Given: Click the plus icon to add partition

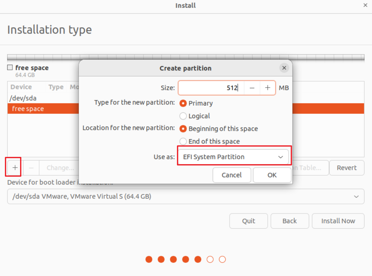Looking at the screenshot, I should [x=15, y=168].
